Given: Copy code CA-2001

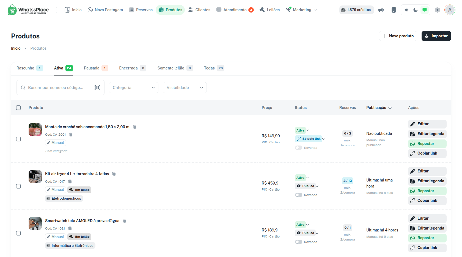Looking at the screenshot, I should click(71, 135).
